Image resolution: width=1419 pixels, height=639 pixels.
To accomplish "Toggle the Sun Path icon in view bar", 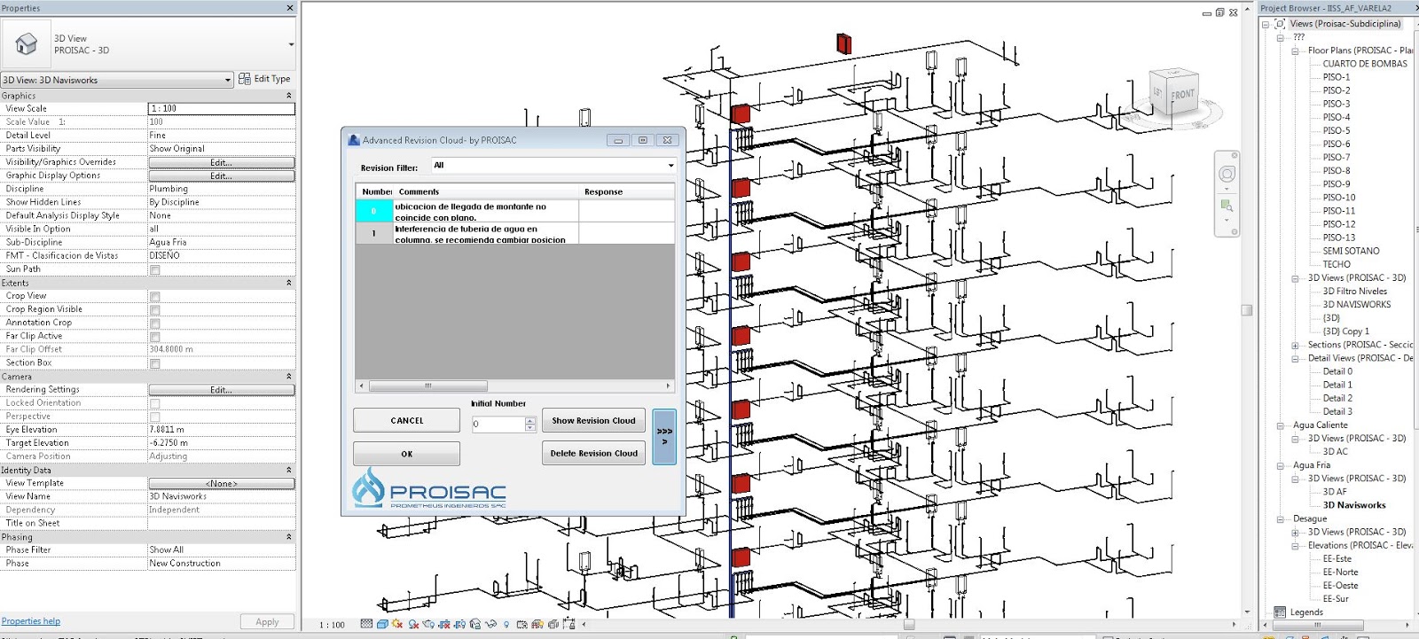I will pos(396,624).
